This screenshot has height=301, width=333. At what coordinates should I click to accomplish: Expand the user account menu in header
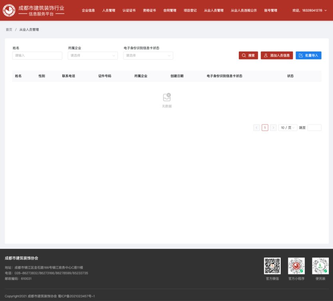pos(307,10)
